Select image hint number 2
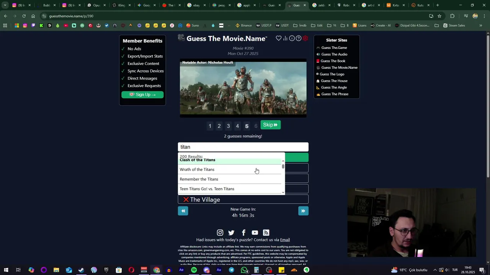The image size is (490, 275). 219,126
